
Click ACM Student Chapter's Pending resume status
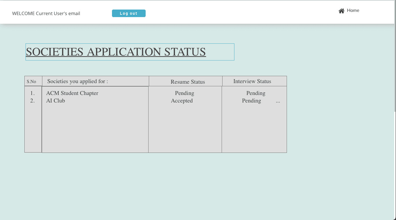(185, 93)
